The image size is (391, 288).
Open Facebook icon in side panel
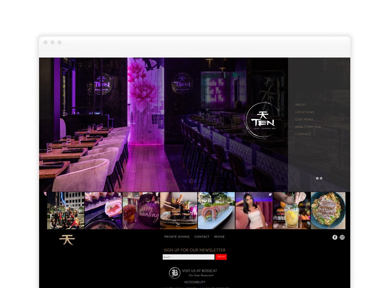coord(317,178)
